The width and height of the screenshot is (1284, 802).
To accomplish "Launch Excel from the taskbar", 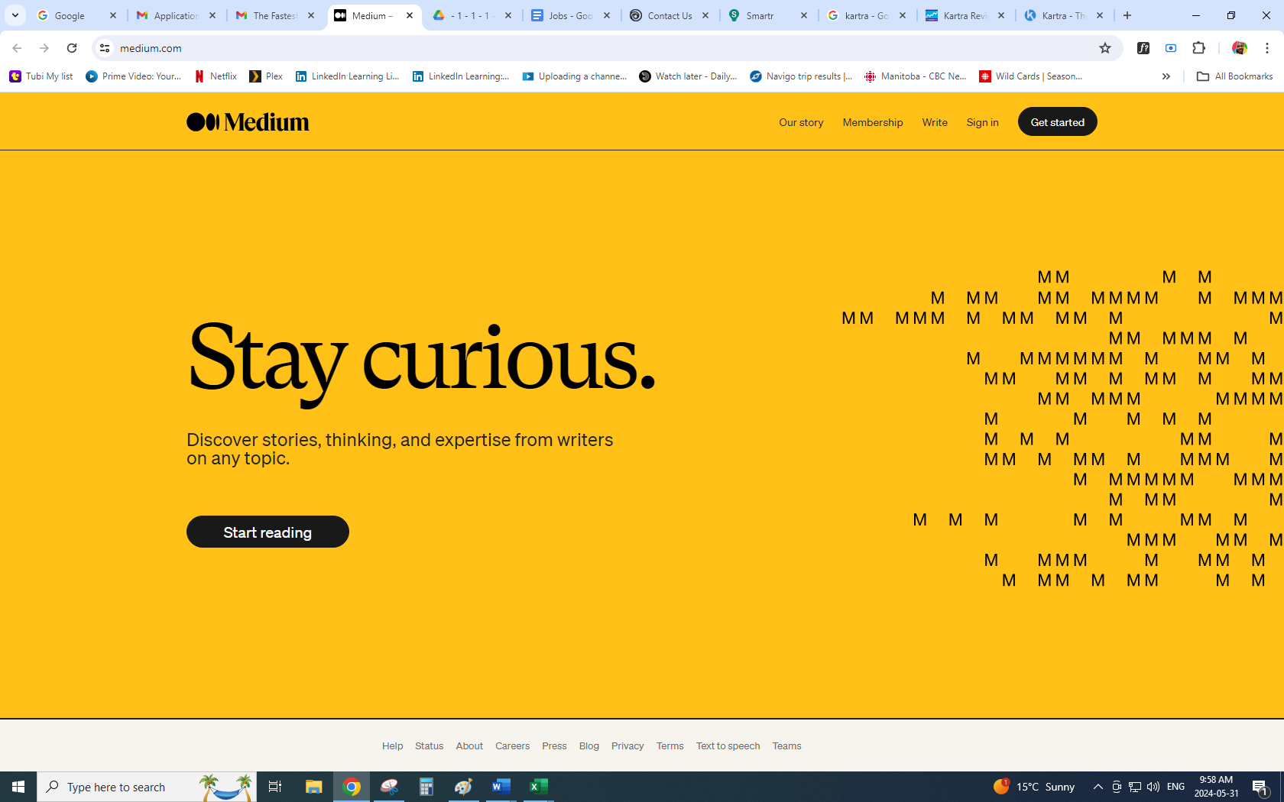I will pos(539,786).
